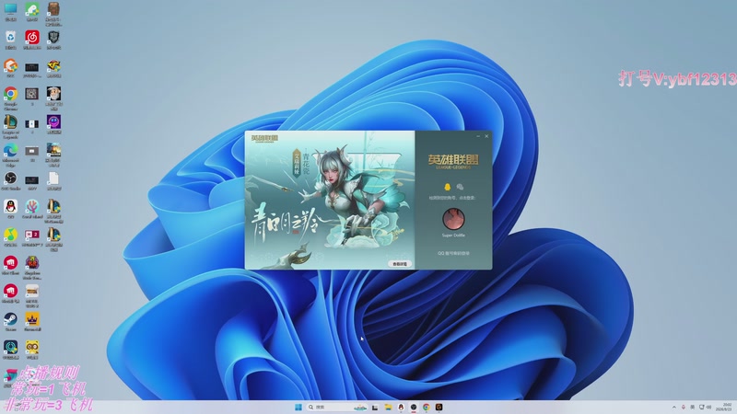The image size is (737, 414).
Task: Open the QQ penguin desktop shortcut
Action: 10,209
